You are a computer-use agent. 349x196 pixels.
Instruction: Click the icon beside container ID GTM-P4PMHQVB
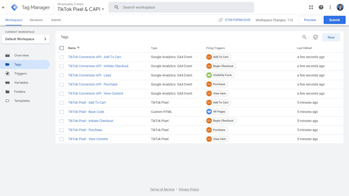pyautogui.click(x=220, y=20)
